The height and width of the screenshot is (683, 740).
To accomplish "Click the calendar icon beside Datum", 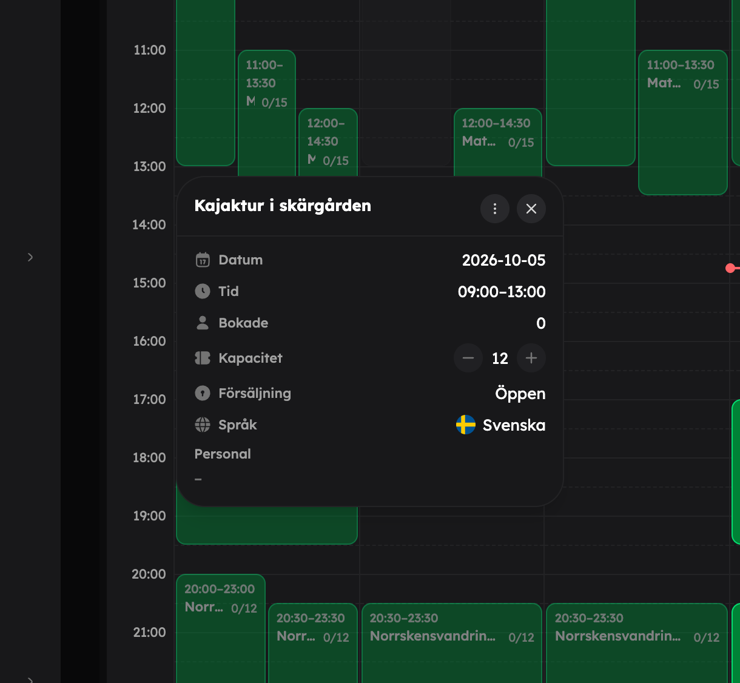I will [x=203, y=260].
